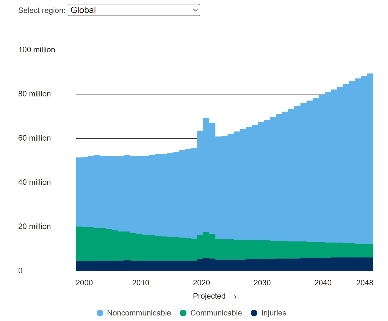Click the tallest spike bar just after 2020
The width and height of the screenshot is (388, 321).
coord(206,166)
